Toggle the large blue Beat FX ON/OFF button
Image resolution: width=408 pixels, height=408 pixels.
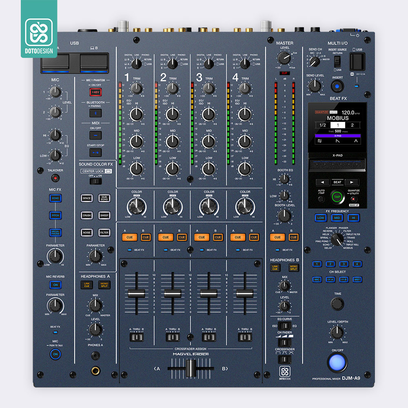[337, 362]
